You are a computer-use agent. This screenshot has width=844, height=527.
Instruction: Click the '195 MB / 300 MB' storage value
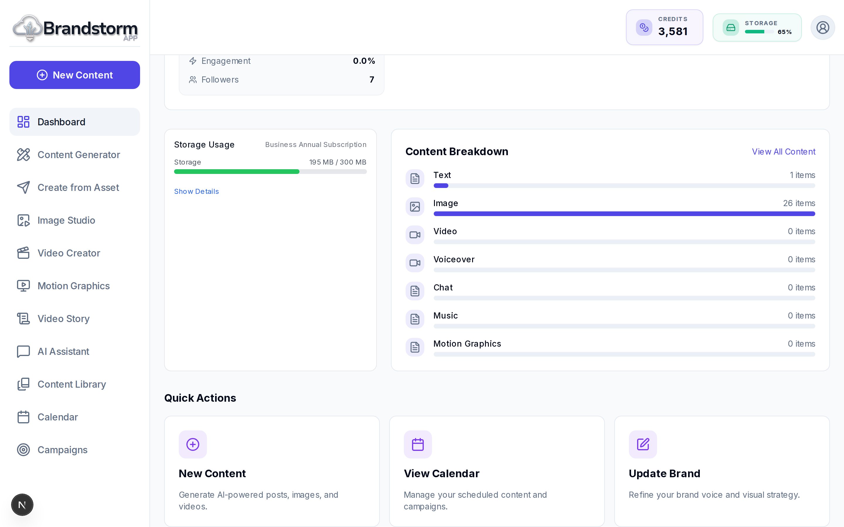338,162
